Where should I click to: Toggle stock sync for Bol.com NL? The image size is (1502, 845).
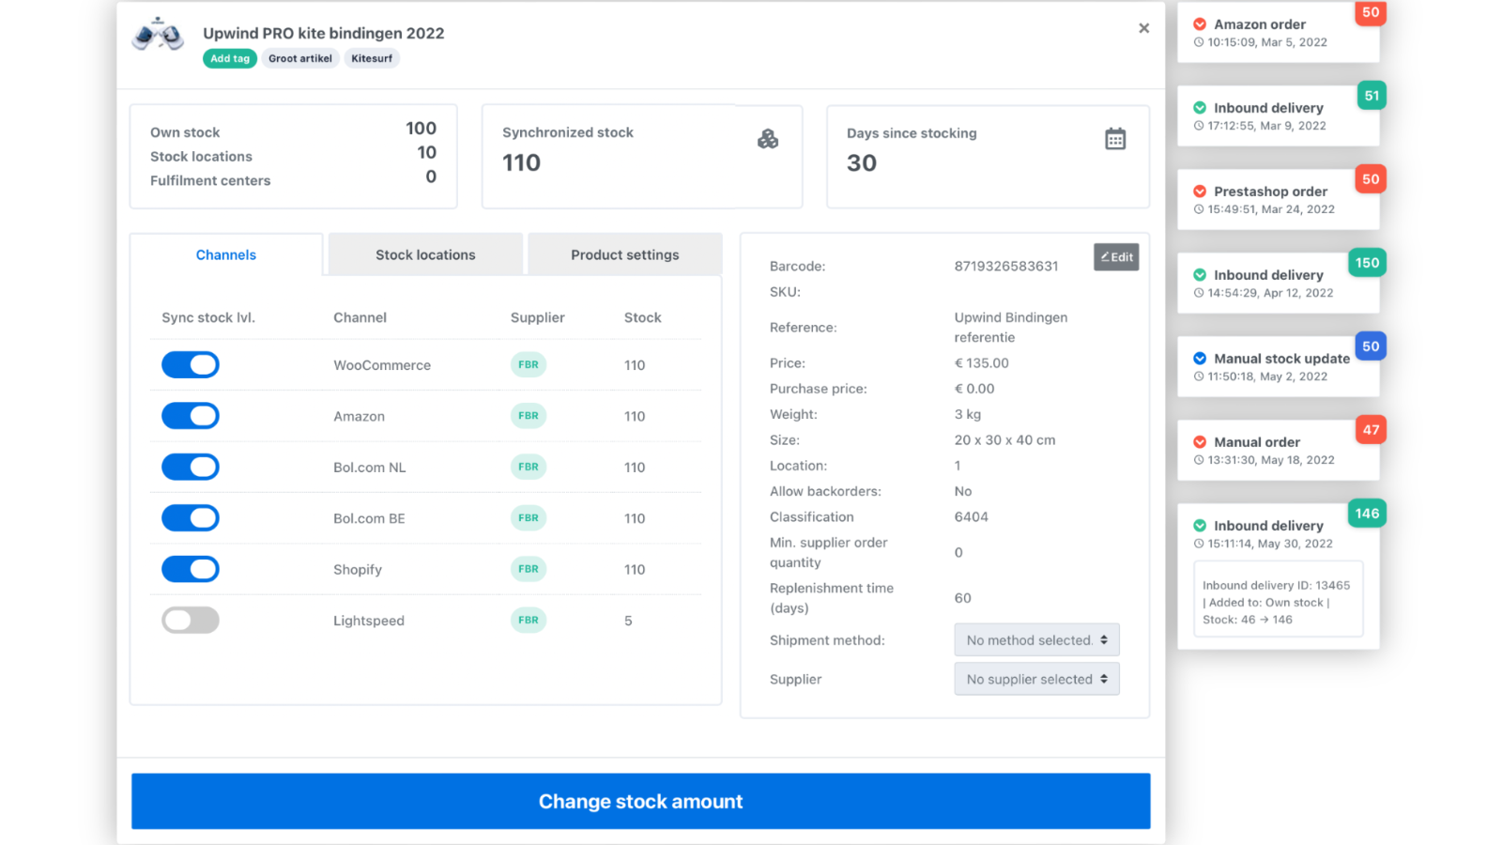pyautogui.click(x=191, y=468)
